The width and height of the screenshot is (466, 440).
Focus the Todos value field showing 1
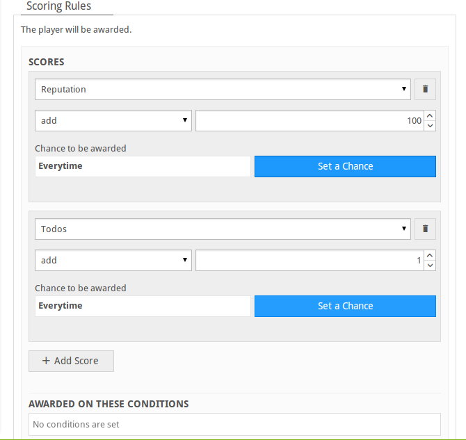[310, 260]
